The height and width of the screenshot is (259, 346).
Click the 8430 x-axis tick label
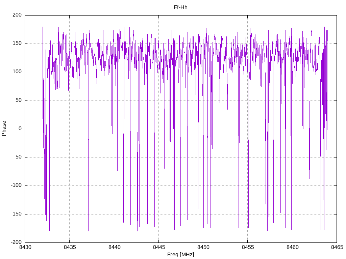pyautogui.click(x=25, y=247)
